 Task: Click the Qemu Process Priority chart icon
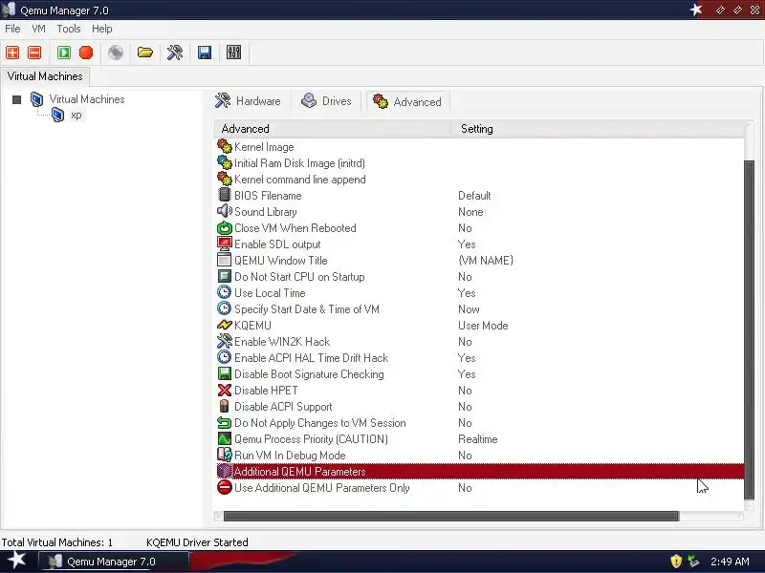coord(225,438)
